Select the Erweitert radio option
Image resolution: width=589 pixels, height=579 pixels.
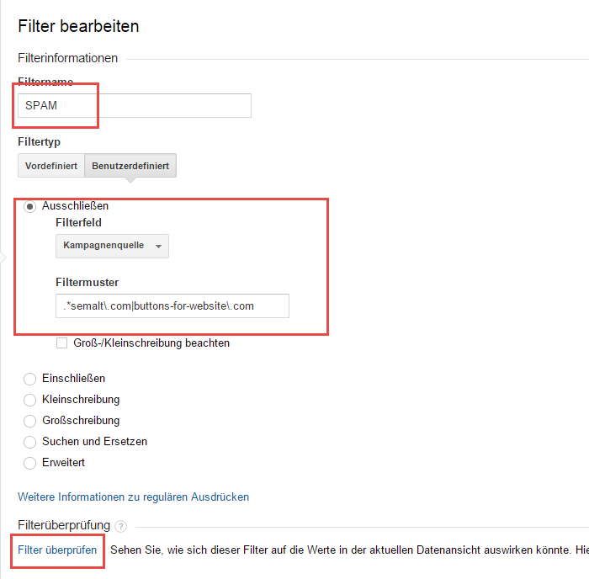(x=29, y=463)
